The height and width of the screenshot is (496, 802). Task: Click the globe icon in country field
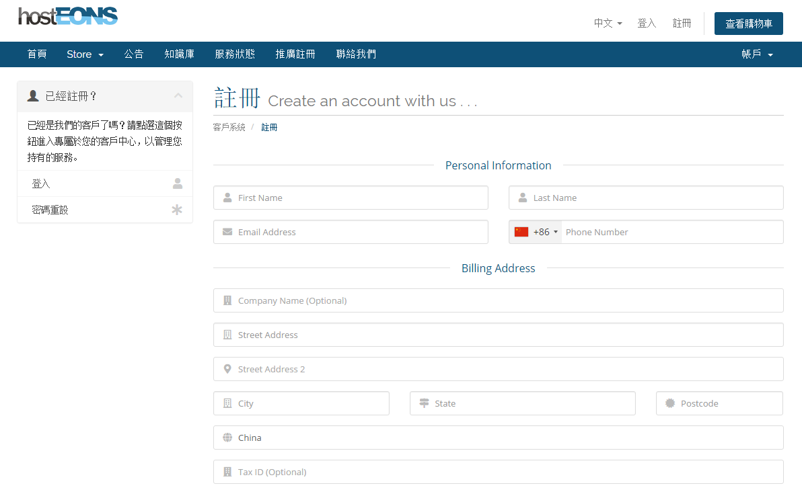[x=227, y=438]
